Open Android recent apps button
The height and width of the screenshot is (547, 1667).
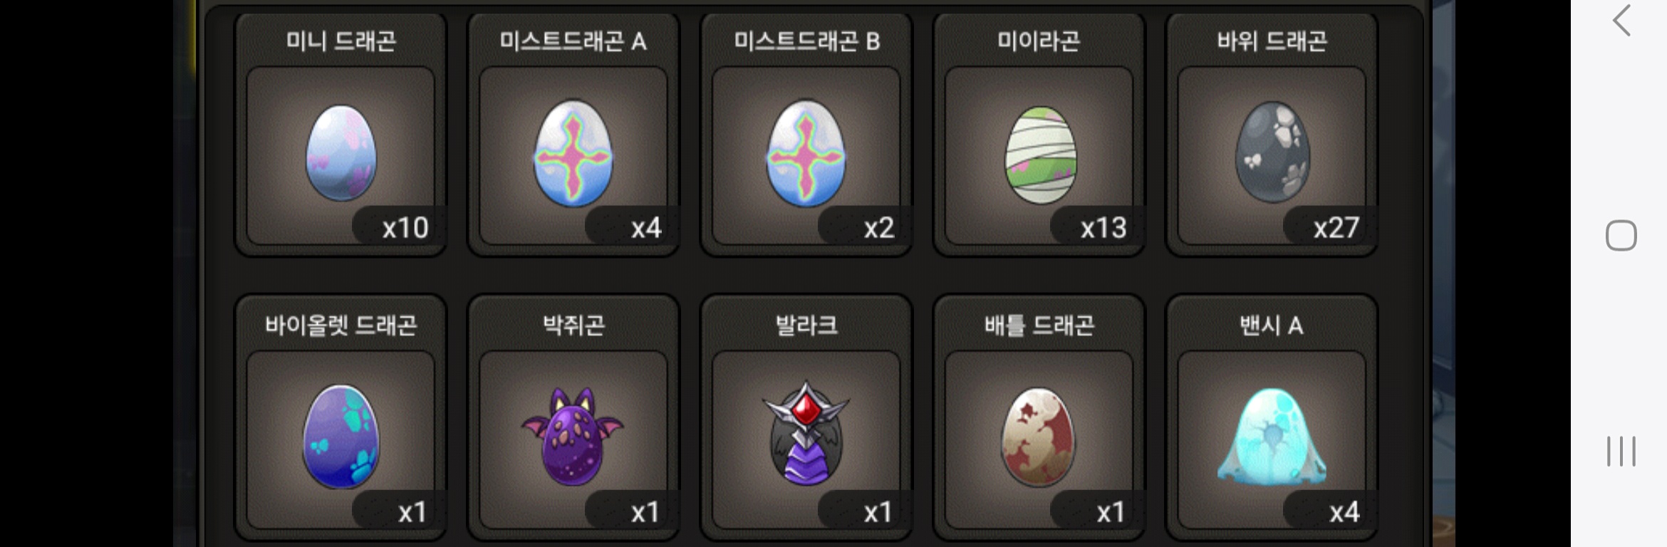pos(1621,452)
